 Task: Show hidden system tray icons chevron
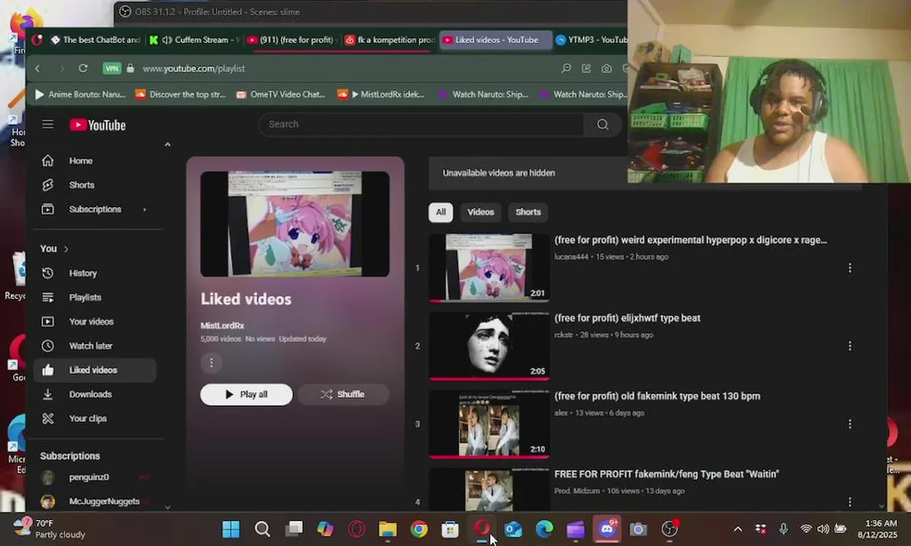[737, 529]
